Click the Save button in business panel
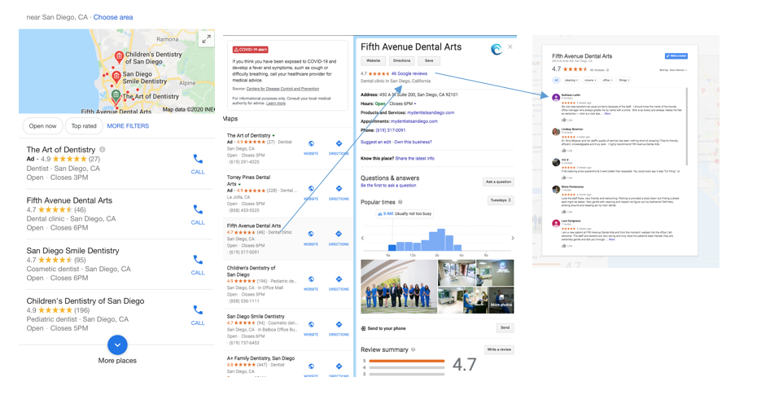The height and width of the screenshot is (408, 757). (429, 61)
